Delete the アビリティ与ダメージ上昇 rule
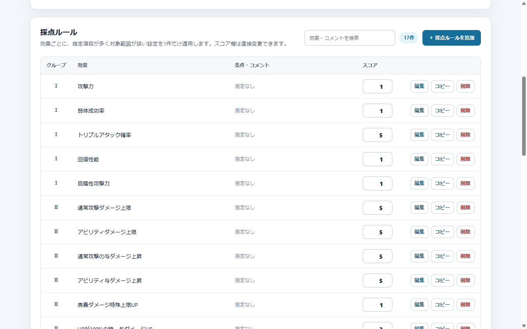The image size is (527, 329). point(465,280)
